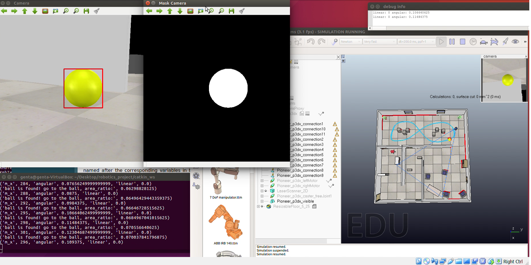The image size is (531, 265).
Task: Toggle visualization with the eye icon
Action: click(x=516, y=42)
